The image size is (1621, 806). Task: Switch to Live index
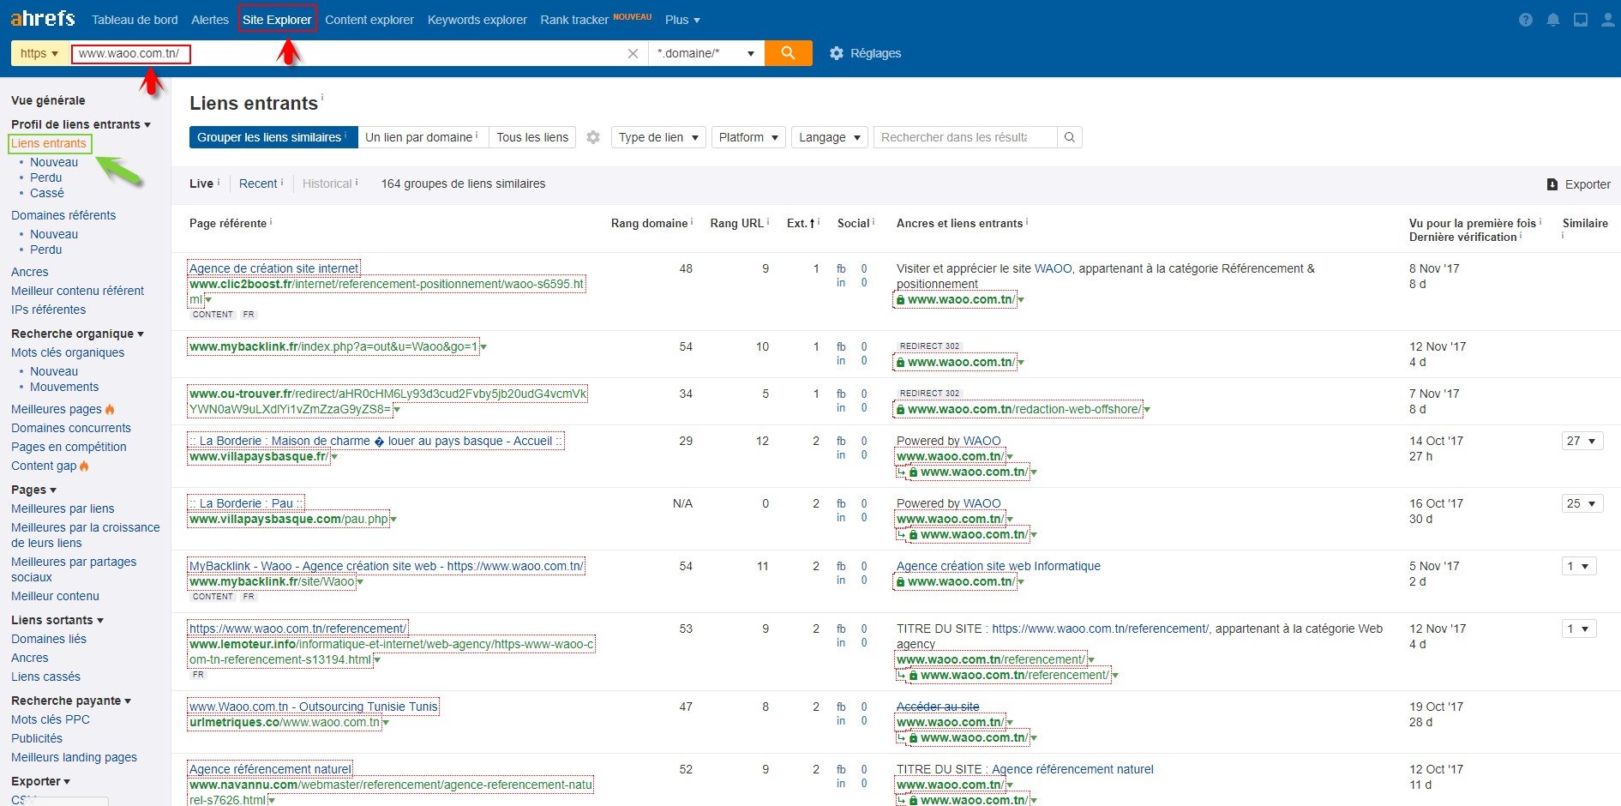coord(201,183)
